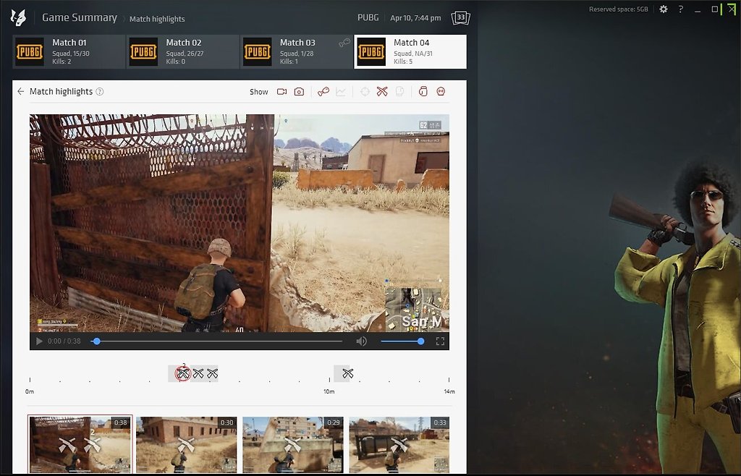Toggle the knockout glove filter
Screen dimensions: 741x476
pyautogui.click(x=423, y=92)
